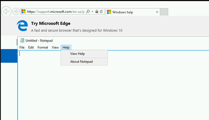The width and height of the screenshot is (209, 120).
Task: Click the Microsoft logo favicon in address bar
Action: pyautogui.click(x=24, y=11)
